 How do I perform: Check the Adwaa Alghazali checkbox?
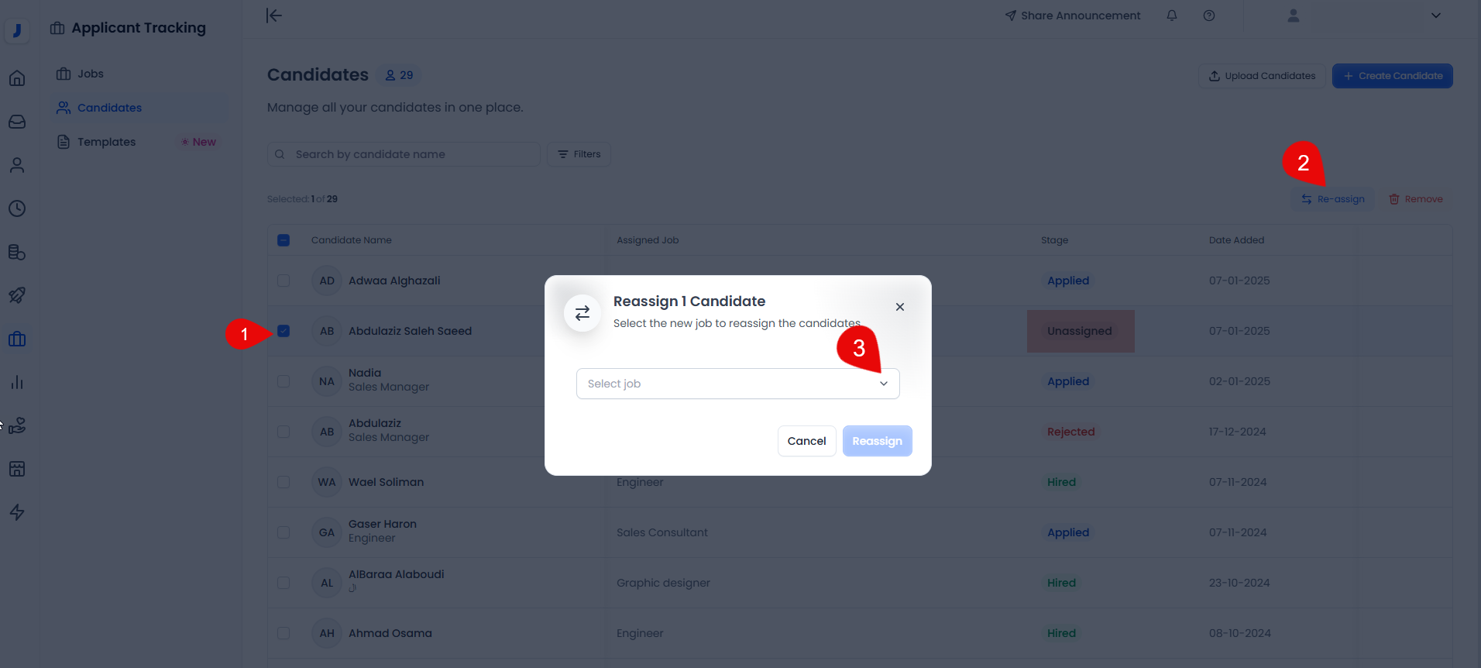[x=283, y=281]
